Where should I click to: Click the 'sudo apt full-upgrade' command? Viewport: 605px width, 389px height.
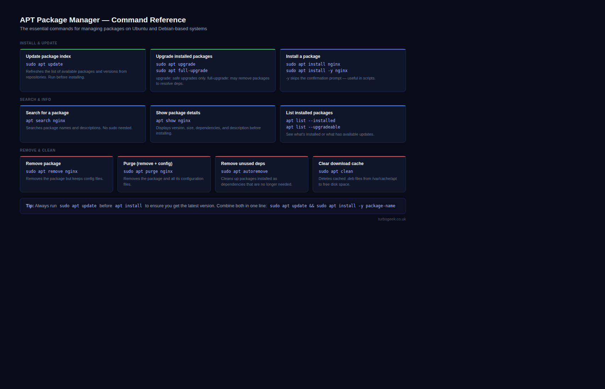coord(182,71)
